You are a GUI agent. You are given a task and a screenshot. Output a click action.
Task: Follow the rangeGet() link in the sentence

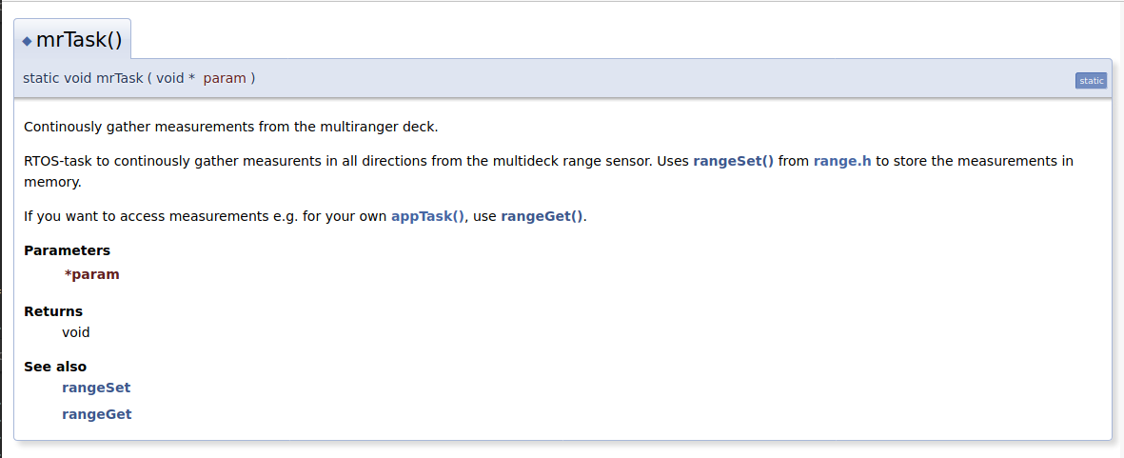coord(542,216)
